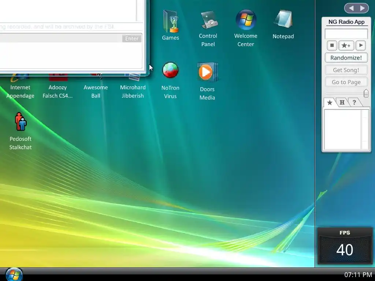Switch to the question mark help tab
The image size is (375, 281).
click(354, 102)
